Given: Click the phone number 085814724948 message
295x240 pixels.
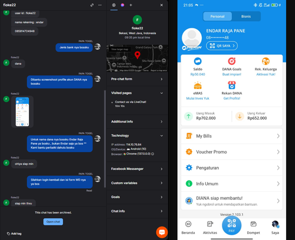Looking at the screenshot, I should tap(25, 31).
